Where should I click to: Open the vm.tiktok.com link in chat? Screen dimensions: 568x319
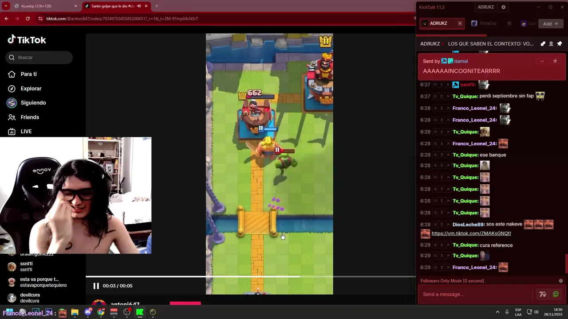471,233
